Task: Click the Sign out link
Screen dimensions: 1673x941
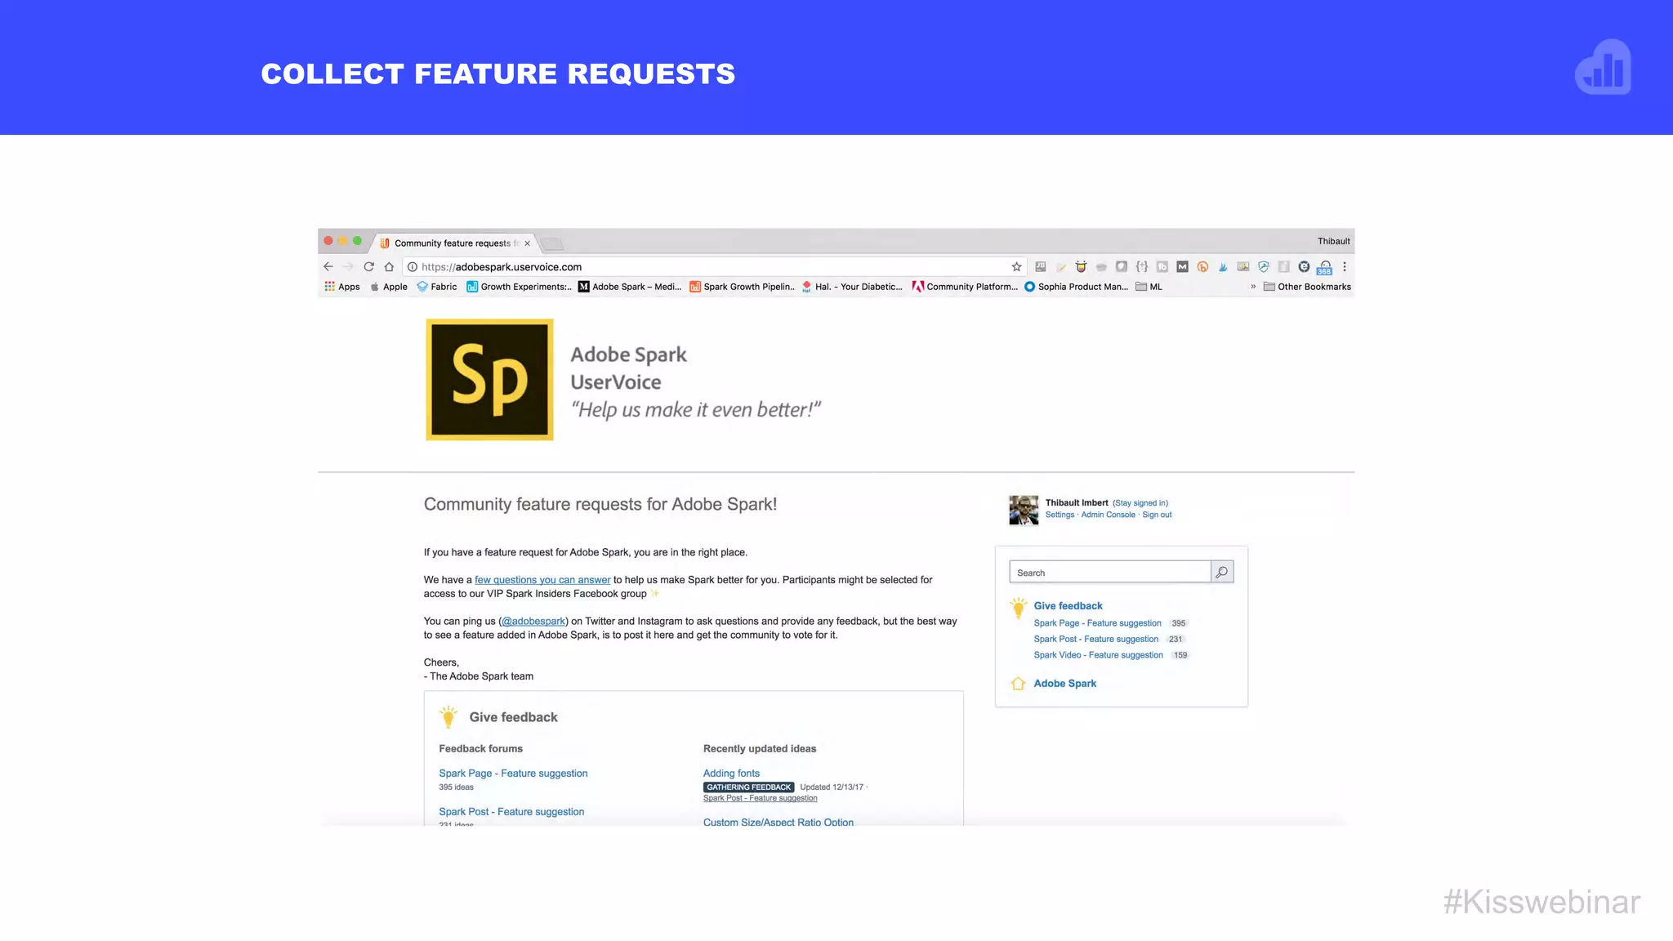Action: (x=1157, y=515)
